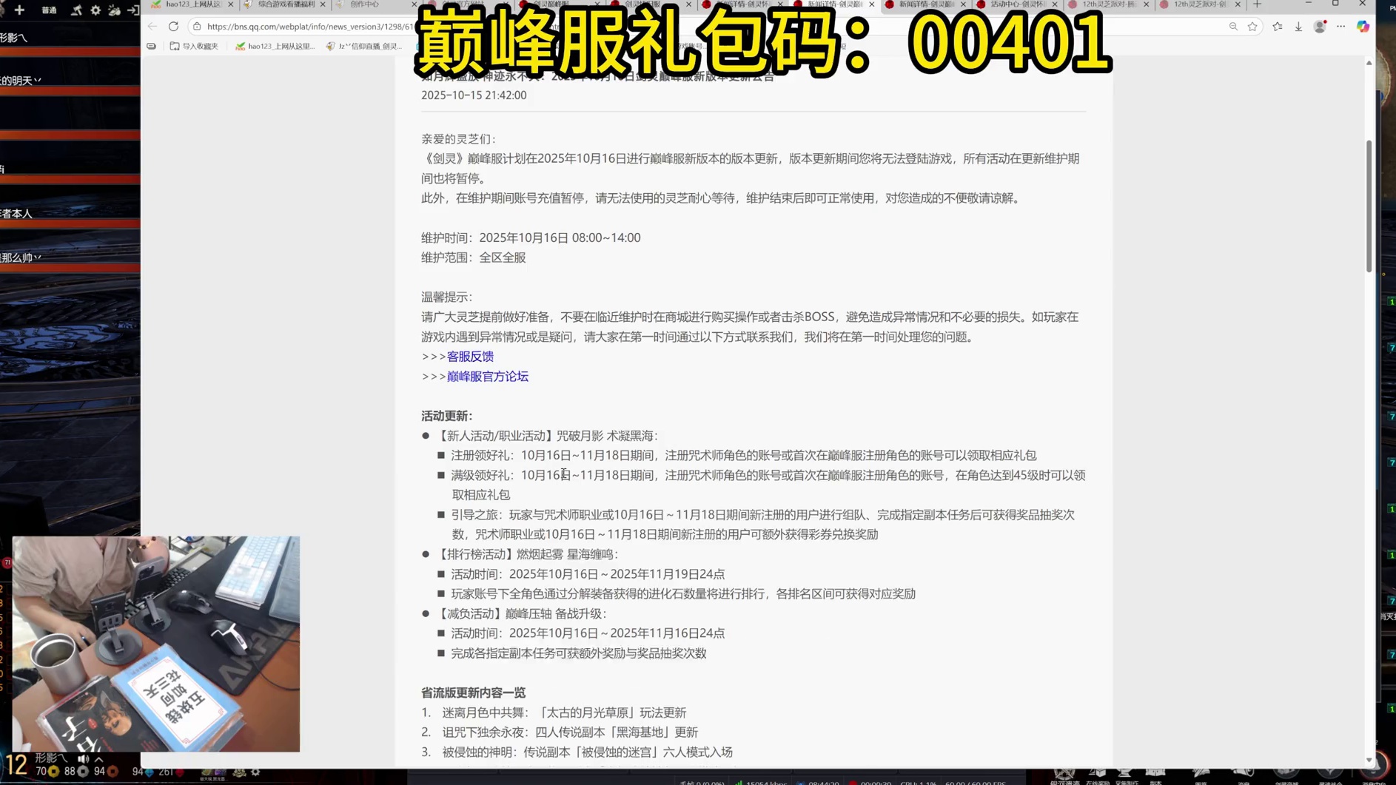Open the browser profile account icon
The width and height of the screenshot is (1396, 785).
(1320, 27)
